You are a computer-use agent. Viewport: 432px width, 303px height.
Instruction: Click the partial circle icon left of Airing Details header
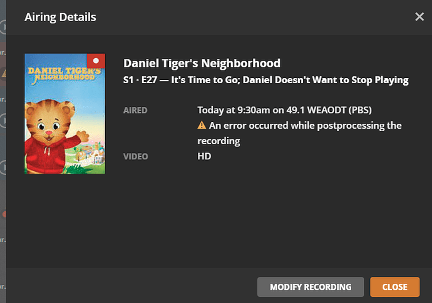click(x=4, y=27)
